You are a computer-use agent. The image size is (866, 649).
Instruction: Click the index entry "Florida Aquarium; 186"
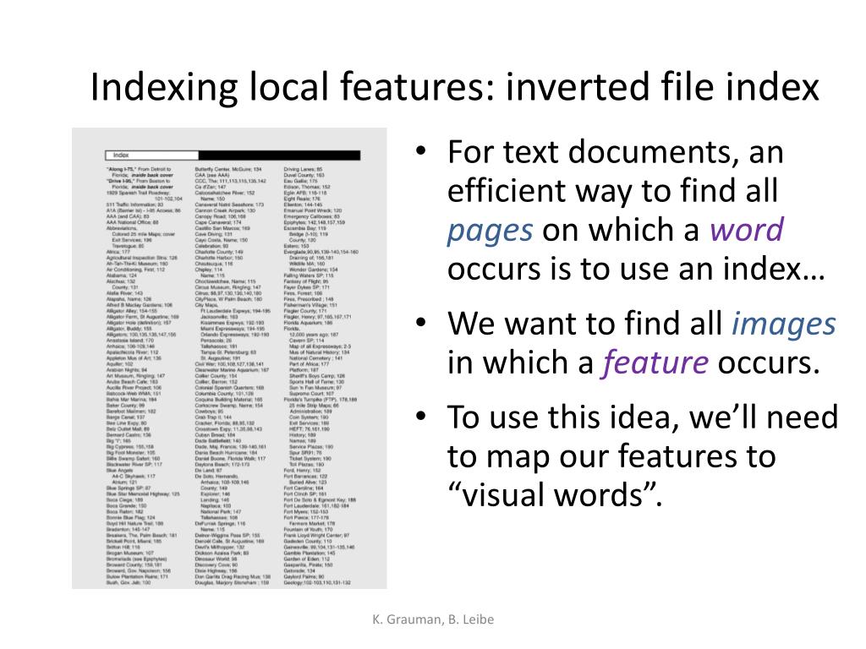(x=308, y=323)
